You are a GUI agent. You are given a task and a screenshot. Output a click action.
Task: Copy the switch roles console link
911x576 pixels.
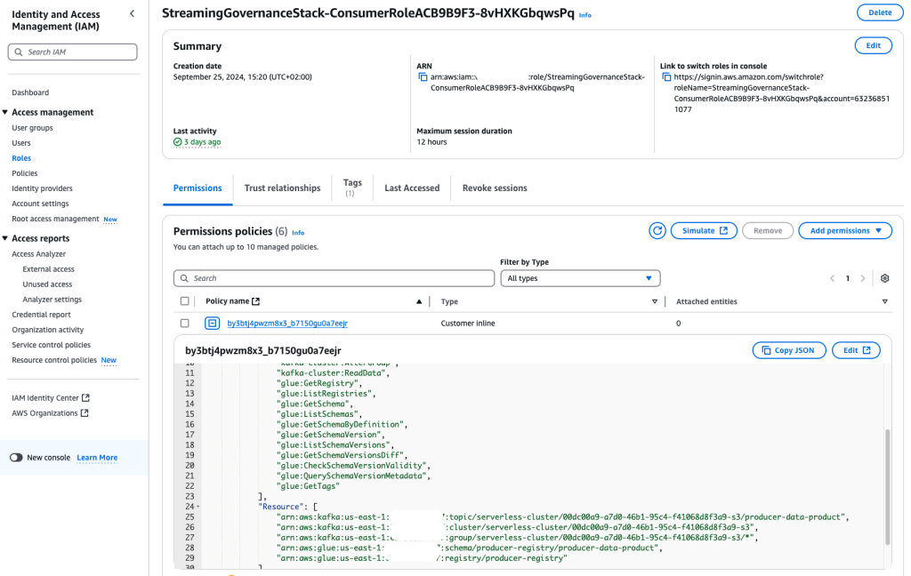[666, 77]
